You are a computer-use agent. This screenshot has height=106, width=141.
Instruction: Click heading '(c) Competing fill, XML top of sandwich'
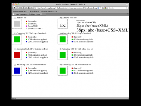(30, 33)
